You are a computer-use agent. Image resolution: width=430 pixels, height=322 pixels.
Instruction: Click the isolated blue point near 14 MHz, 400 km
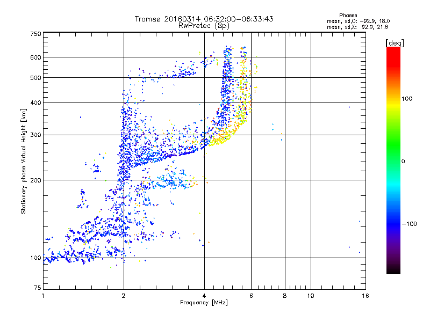349,107
